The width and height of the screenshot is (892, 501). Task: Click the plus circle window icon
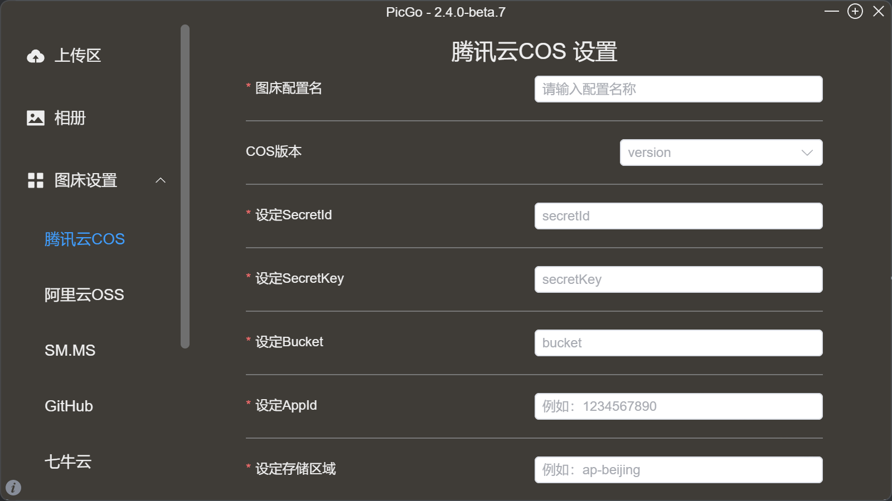[855, 12]
